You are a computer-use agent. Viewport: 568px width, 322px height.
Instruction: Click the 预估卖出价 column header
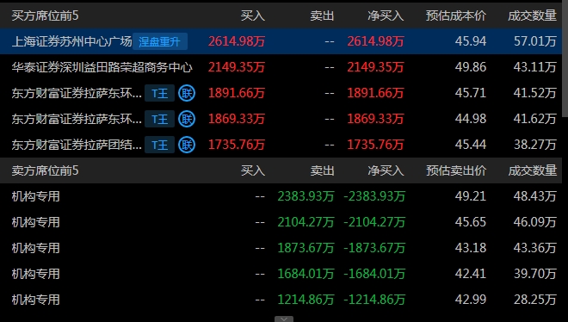point(456,170)
